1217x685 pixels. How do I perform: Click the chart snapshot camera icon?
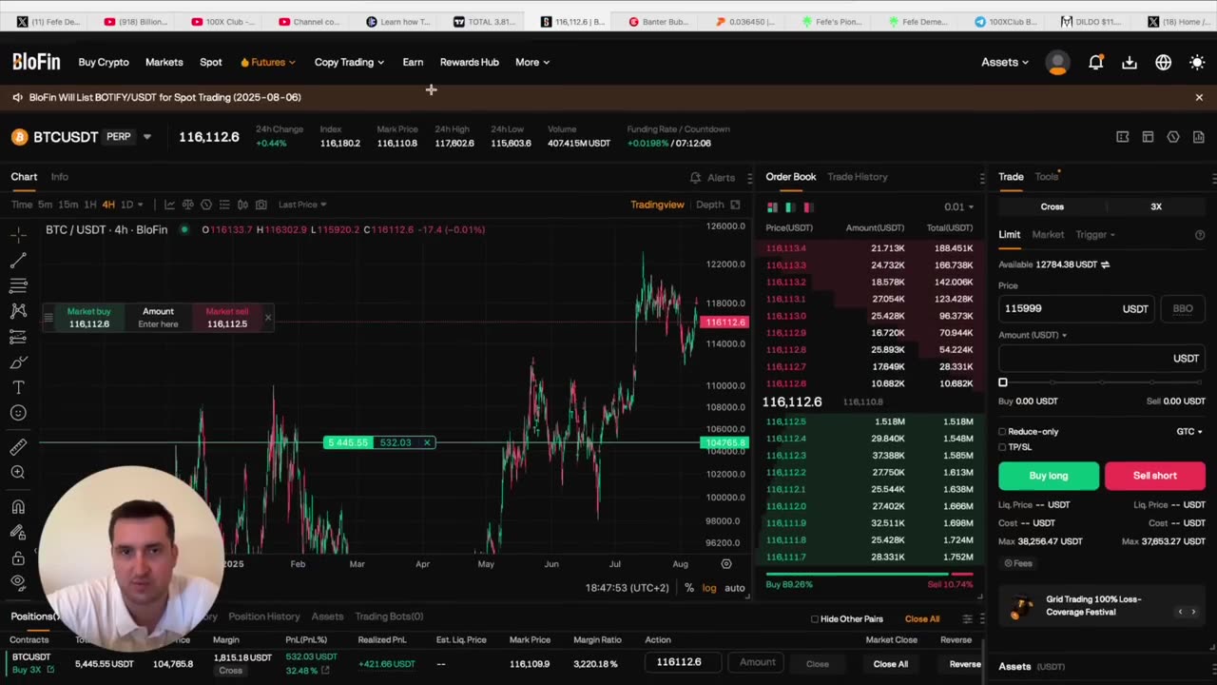pos(261,205)
